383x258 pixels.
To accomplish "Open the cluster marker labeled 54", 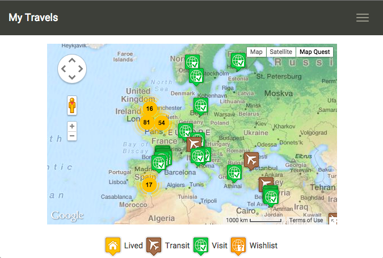I will pos(162,123).
